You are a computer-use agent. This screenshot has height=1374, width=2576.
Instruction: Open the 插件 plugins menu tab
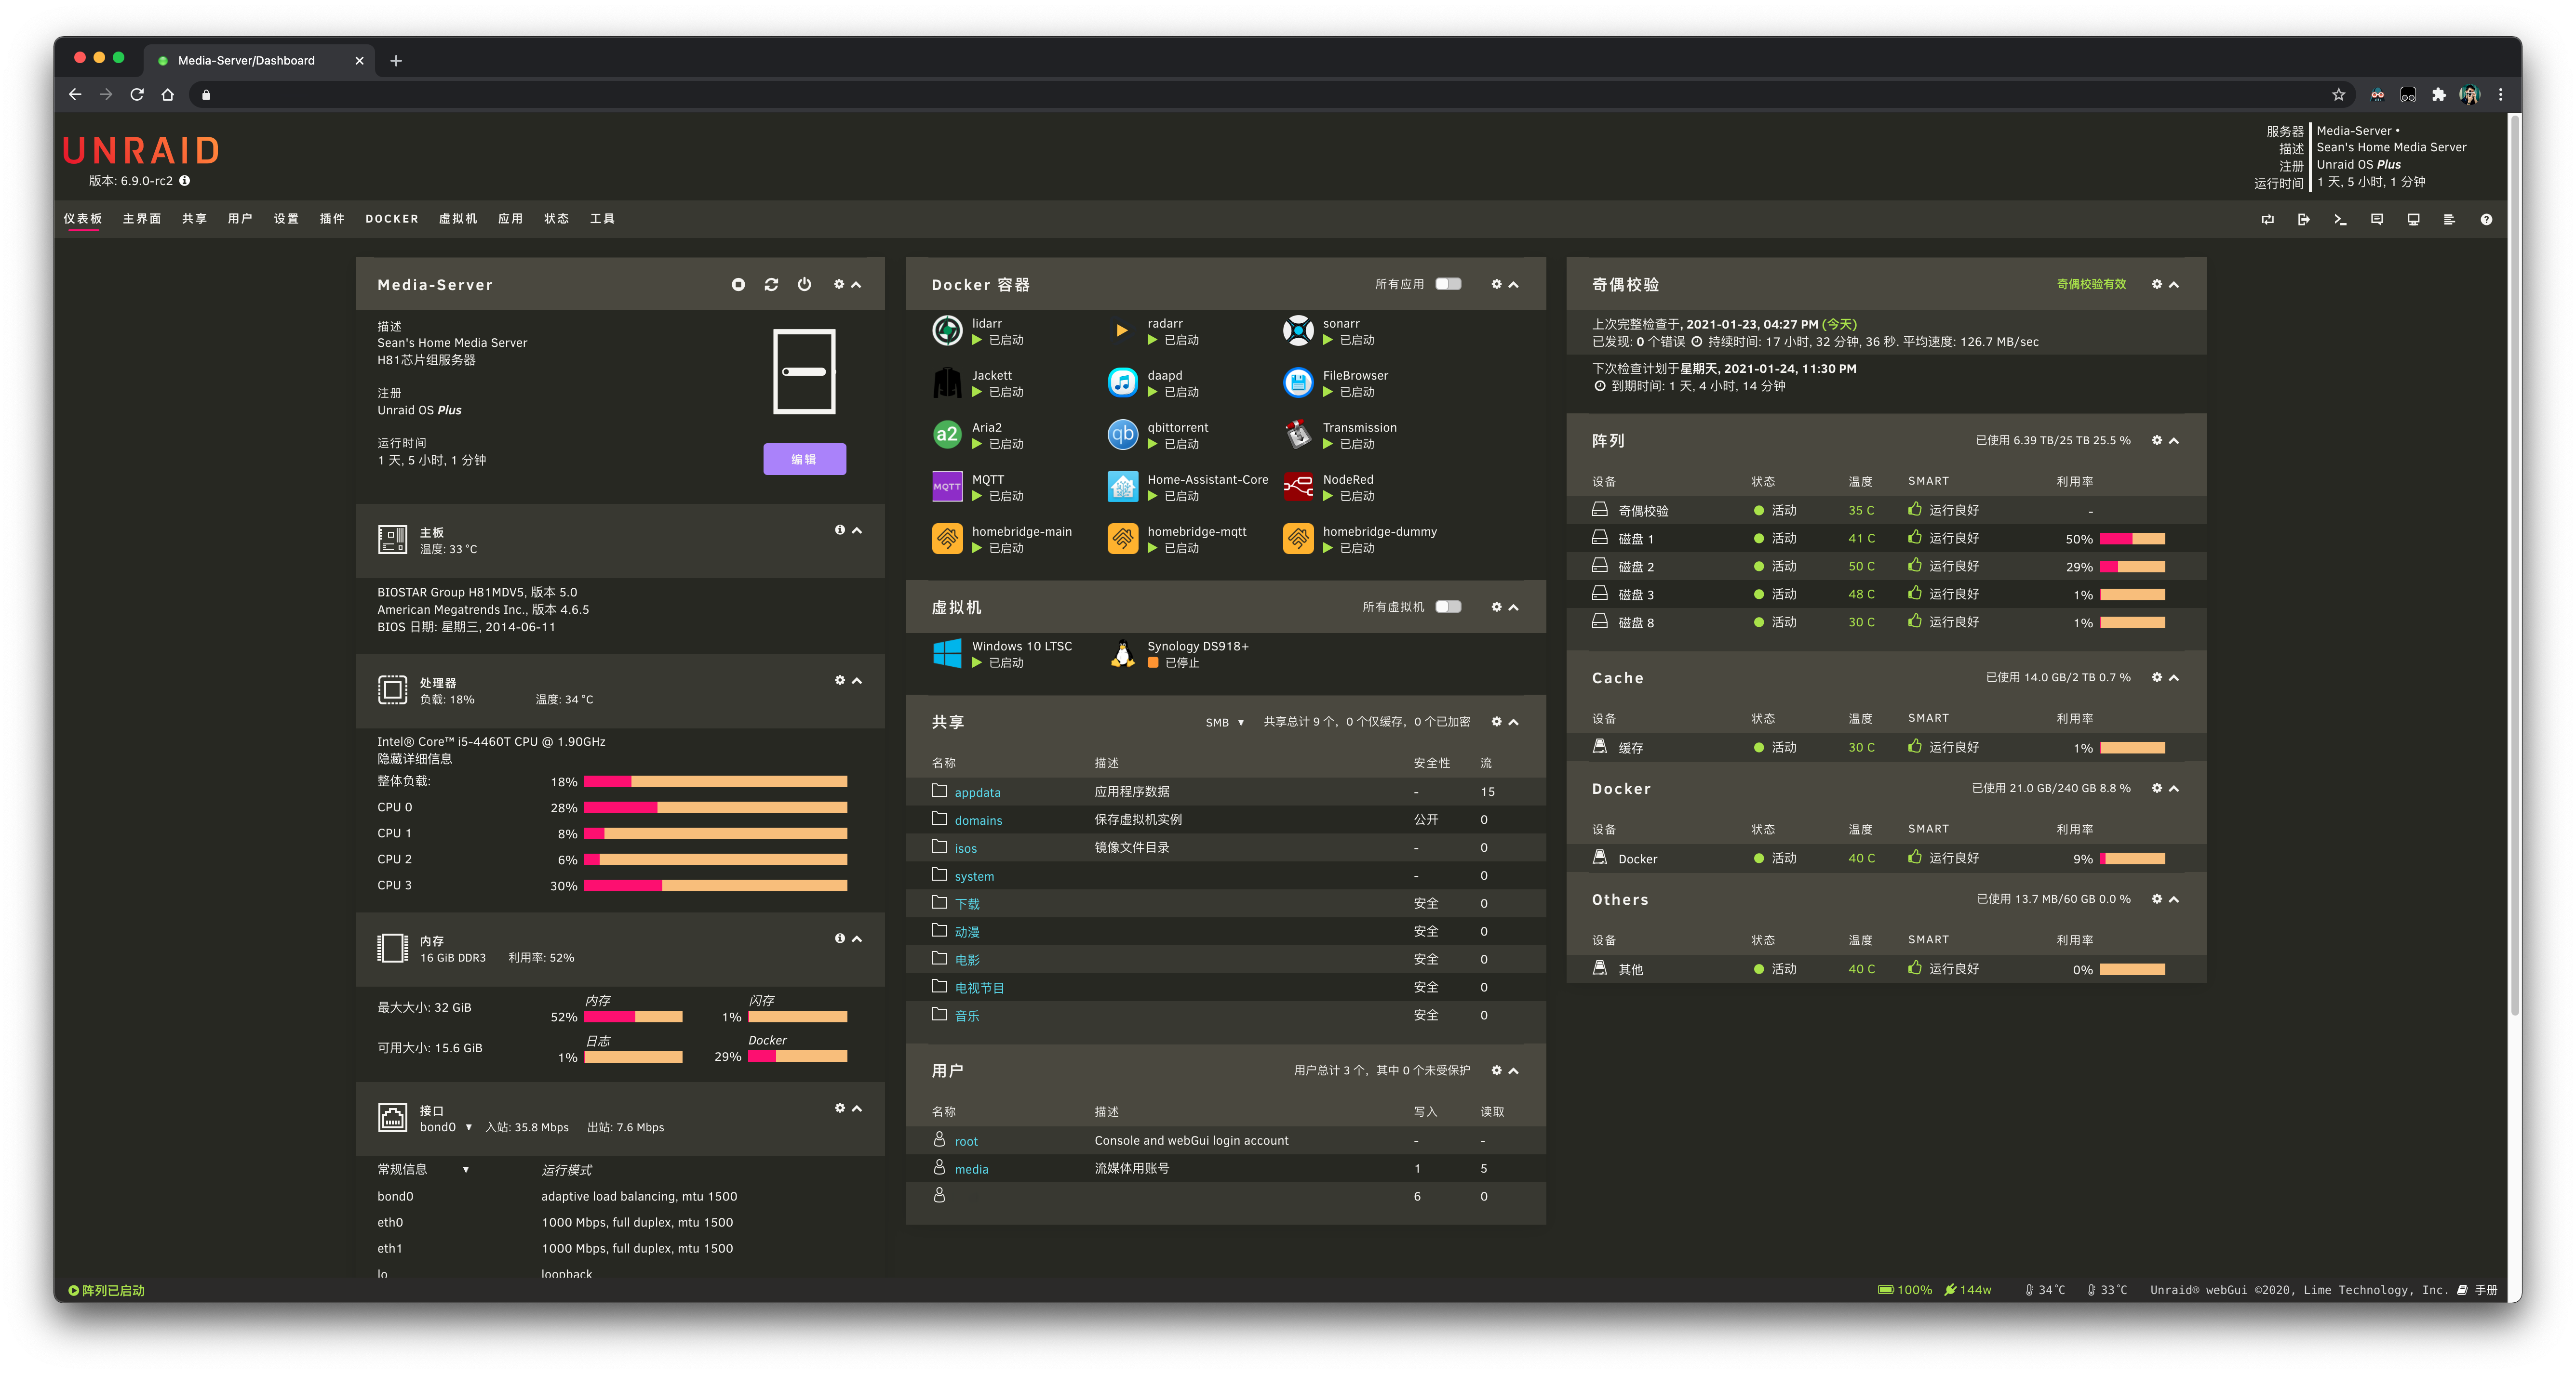coord(332,219)
